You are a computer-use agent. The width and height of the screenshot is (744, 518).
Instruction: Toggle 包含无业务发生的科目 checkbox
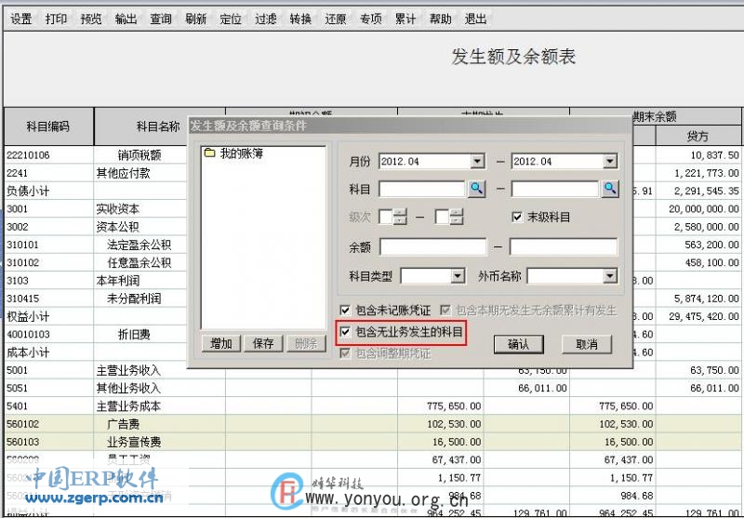click(x=345, y=332)
